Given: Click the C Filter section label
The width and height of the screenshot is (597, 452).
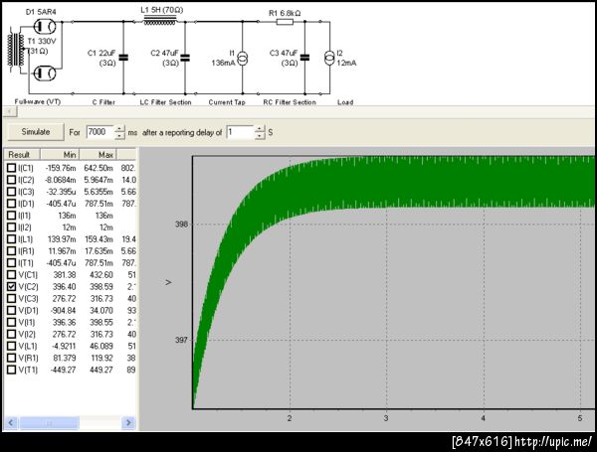Looking at the screenshot, I should tap(103, 102).
